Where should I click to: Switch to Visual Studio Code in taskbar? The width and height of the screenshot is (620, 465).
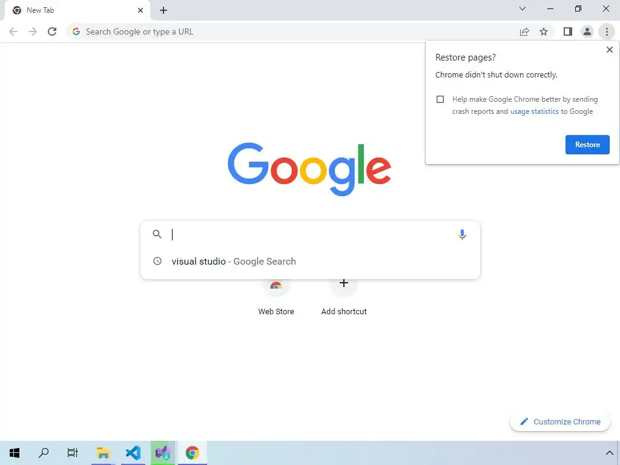(133, 453)
